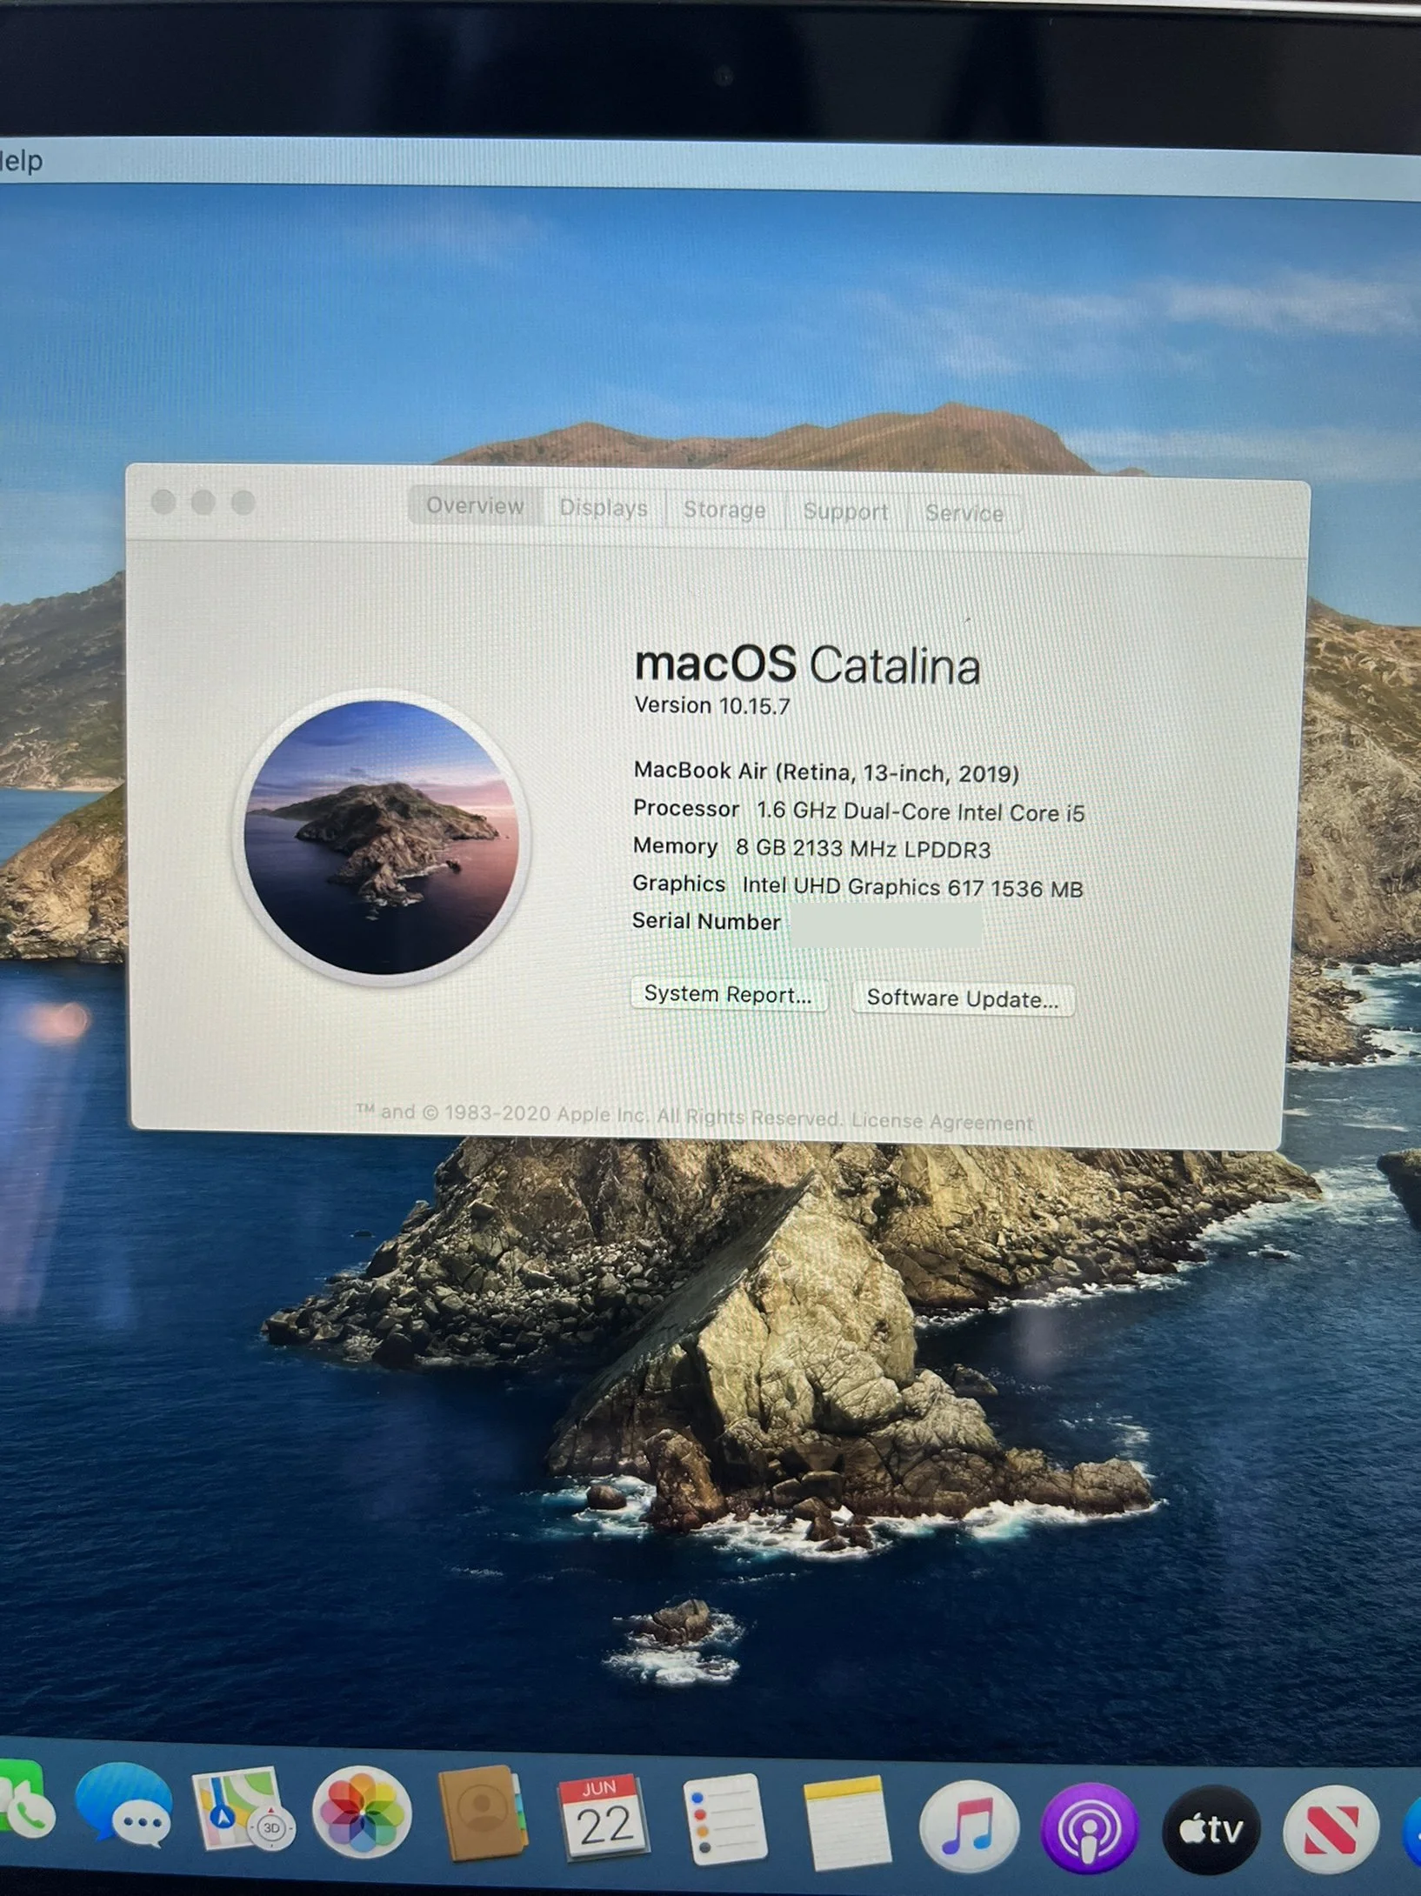Click the Serial Number label

coord(706,922)
